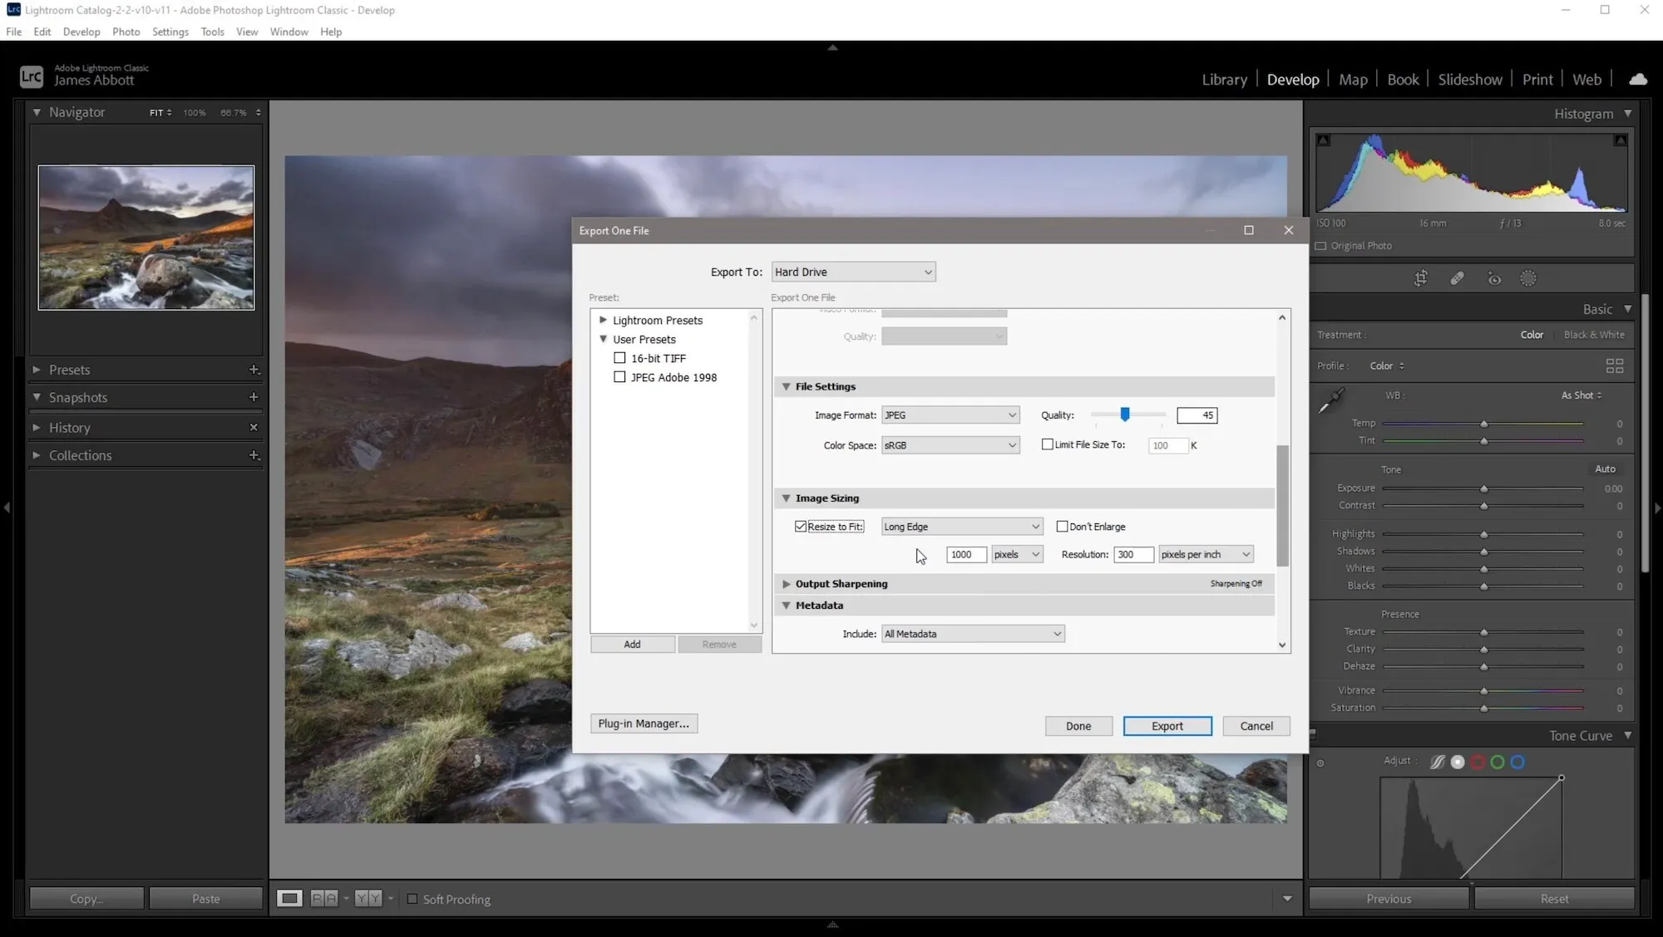1663x937 pixels.
Task: Open the Photo menu
Action: point(126,32)
